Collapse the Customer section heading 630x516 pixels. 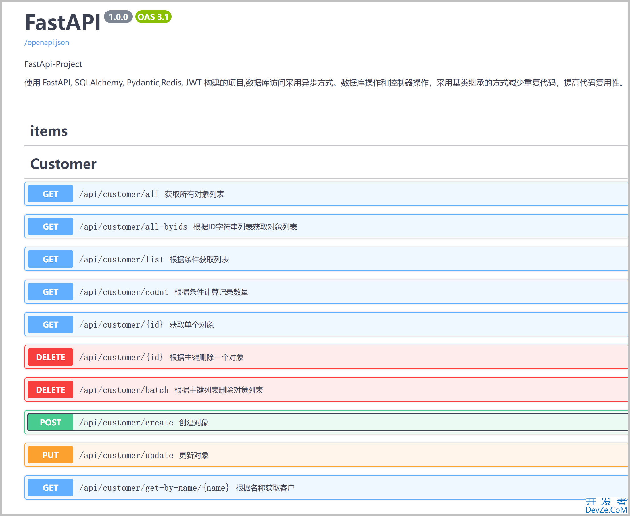63,164
